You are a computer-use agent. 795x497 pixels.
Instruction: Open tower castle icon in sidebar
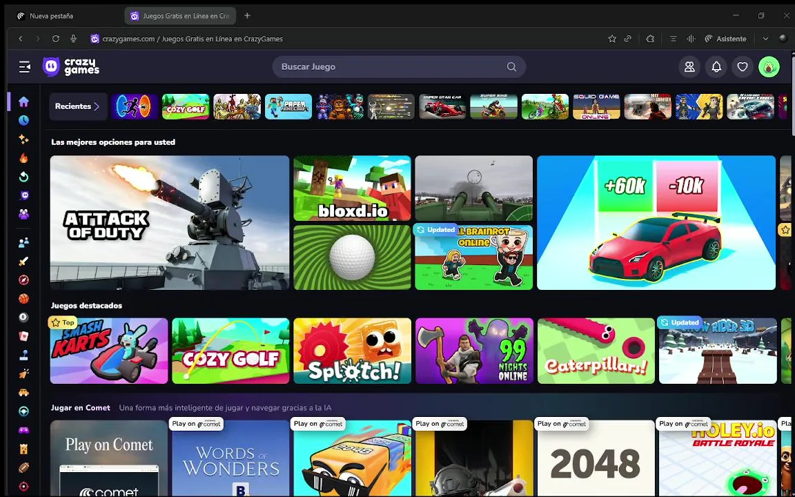point(23,449)
